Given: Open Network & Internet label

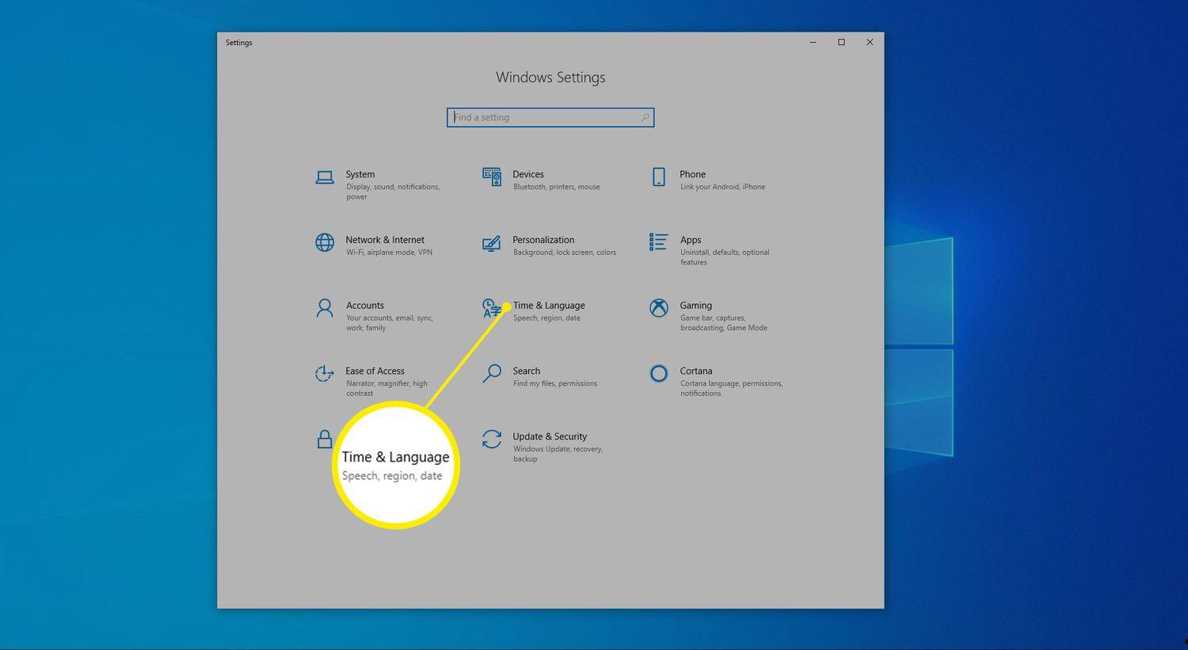Looking at the screenshot, I should tap(385, 240).
